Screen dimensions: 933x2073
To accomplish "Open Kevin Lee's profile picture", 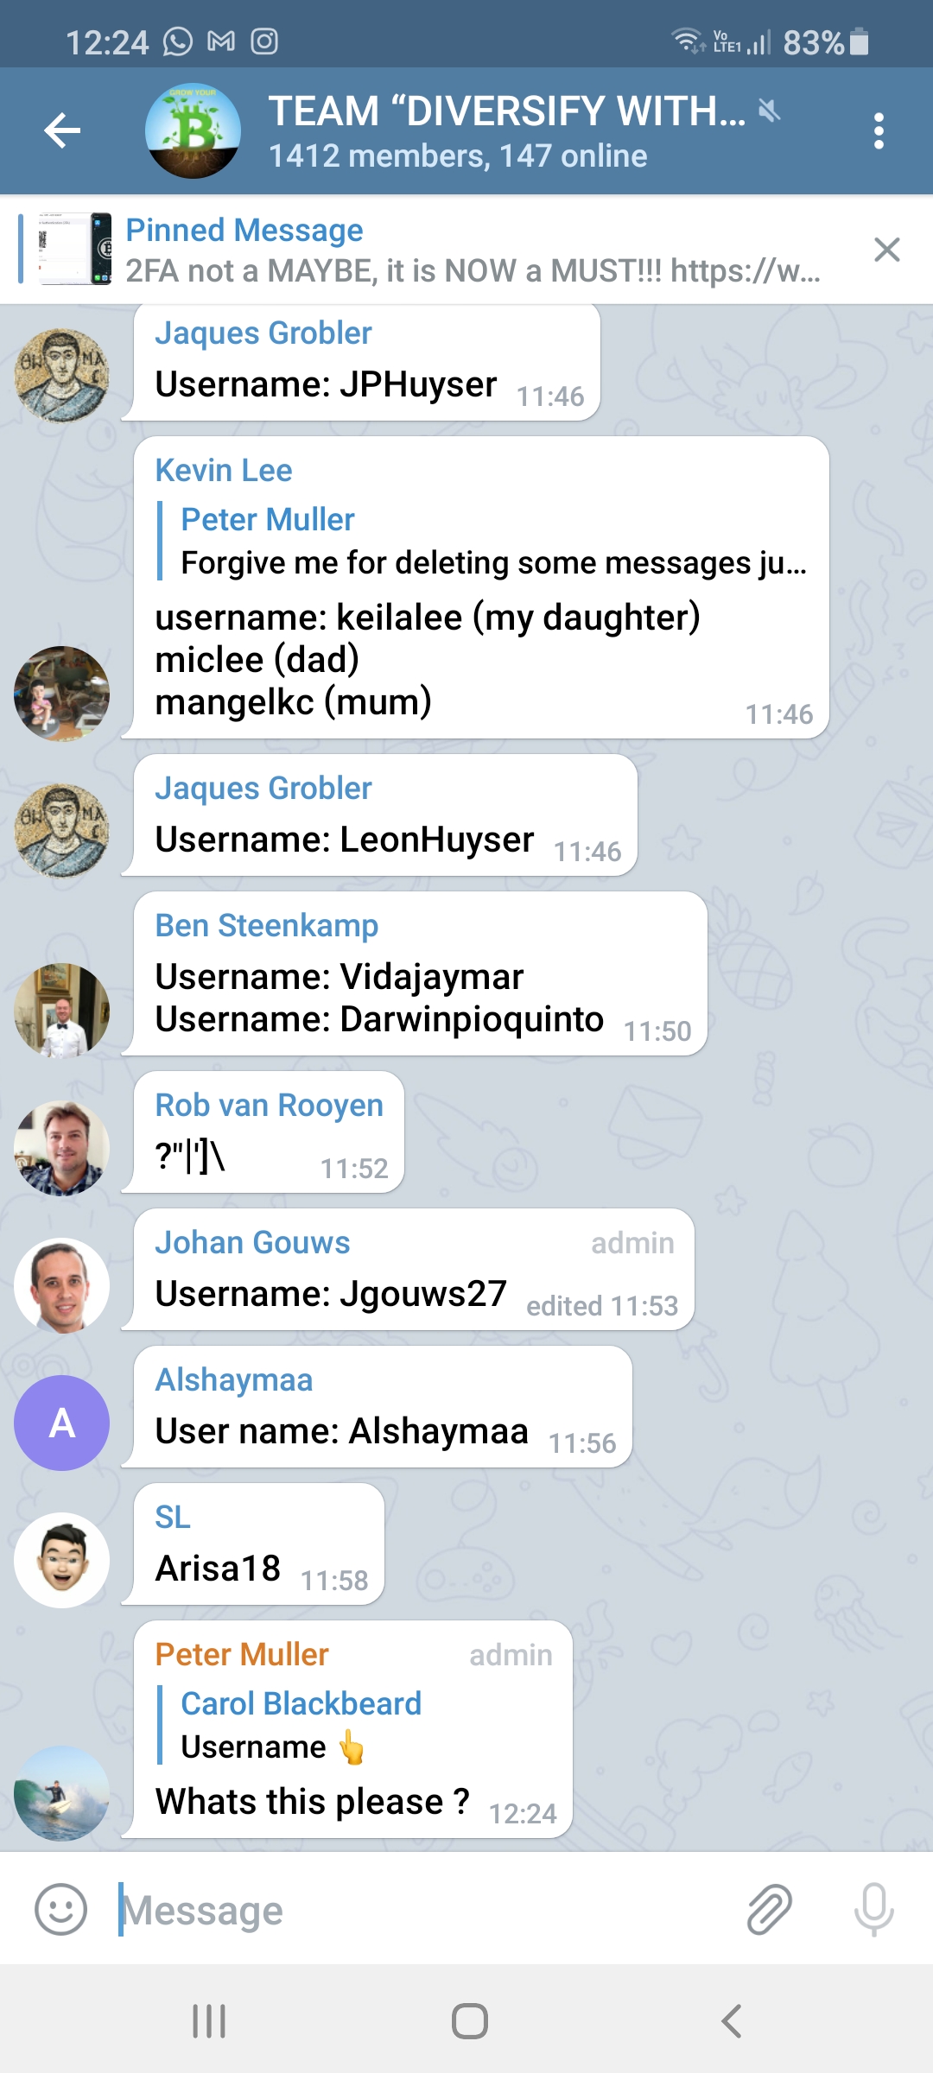I will pos(61,694).
